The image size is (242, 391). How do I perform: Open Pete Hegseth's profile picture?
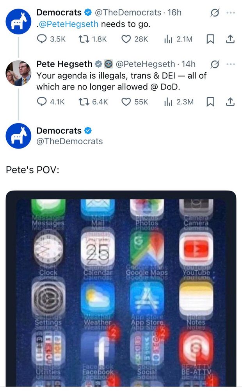click(18, 73)
